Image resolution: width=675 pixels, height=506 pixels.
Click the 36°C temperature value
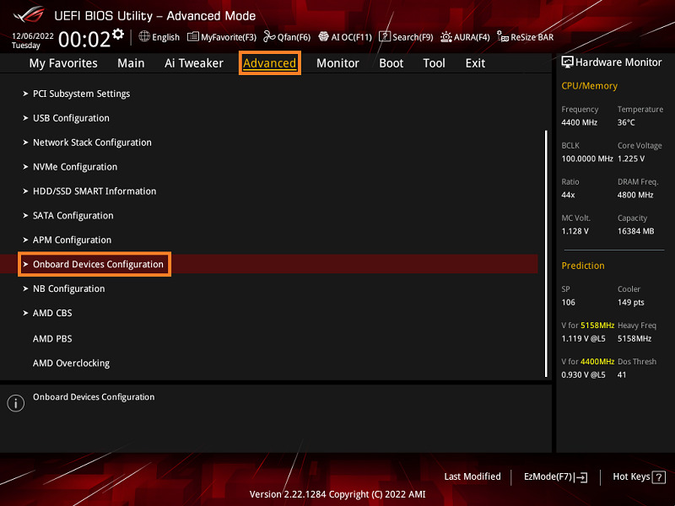[x=626, y=122]
